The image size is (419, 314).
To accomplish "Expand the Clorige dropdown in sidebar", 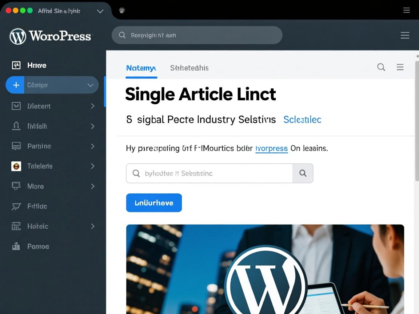I will pyautogui.click(x=90, y=85).
